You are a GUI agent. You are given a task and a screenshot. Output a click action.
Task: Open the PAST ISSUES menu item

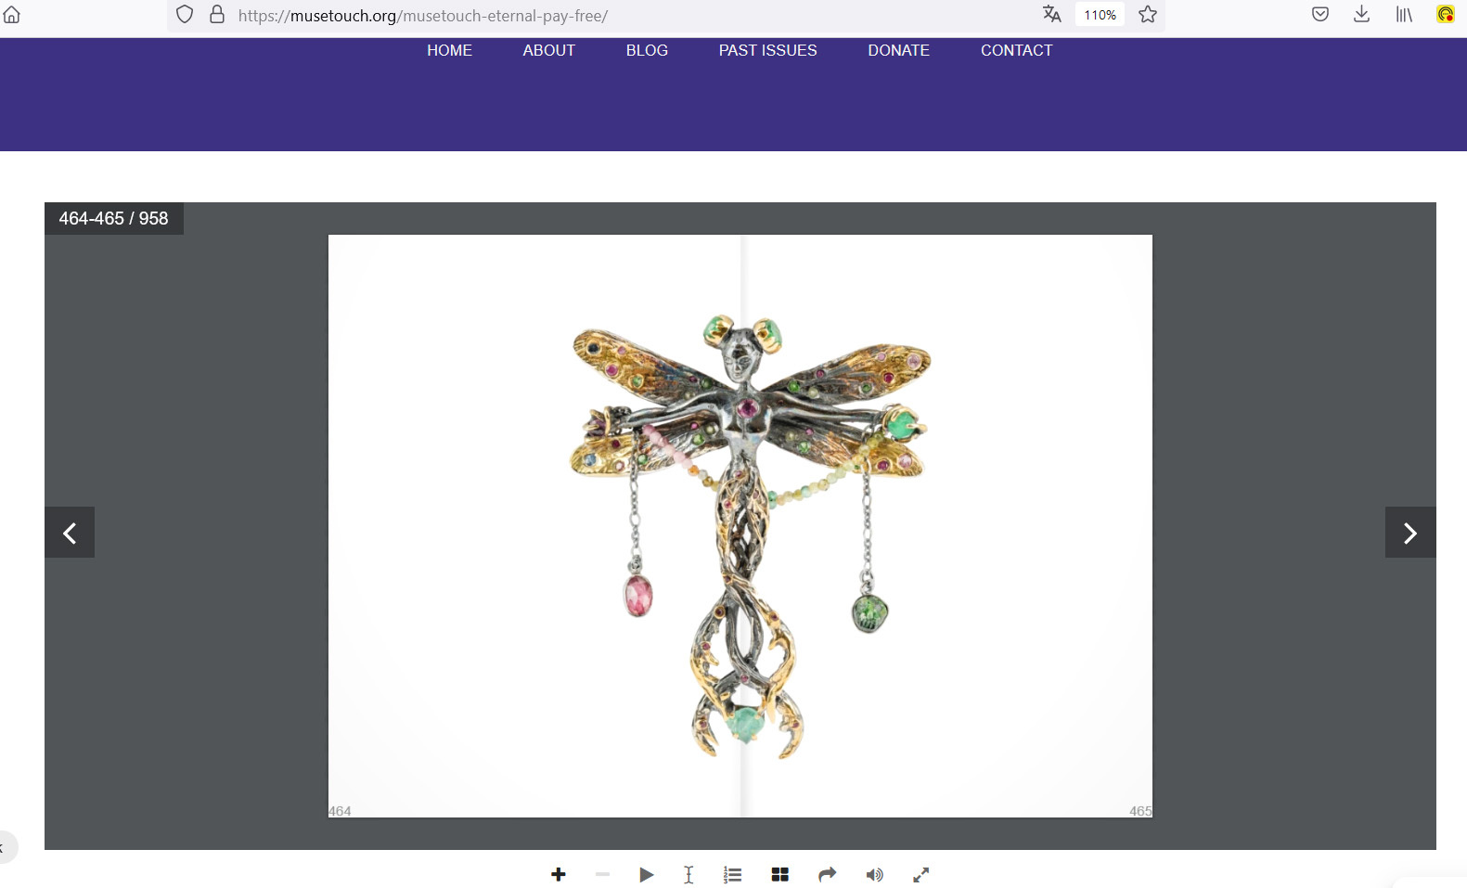(x=767, y=50)
